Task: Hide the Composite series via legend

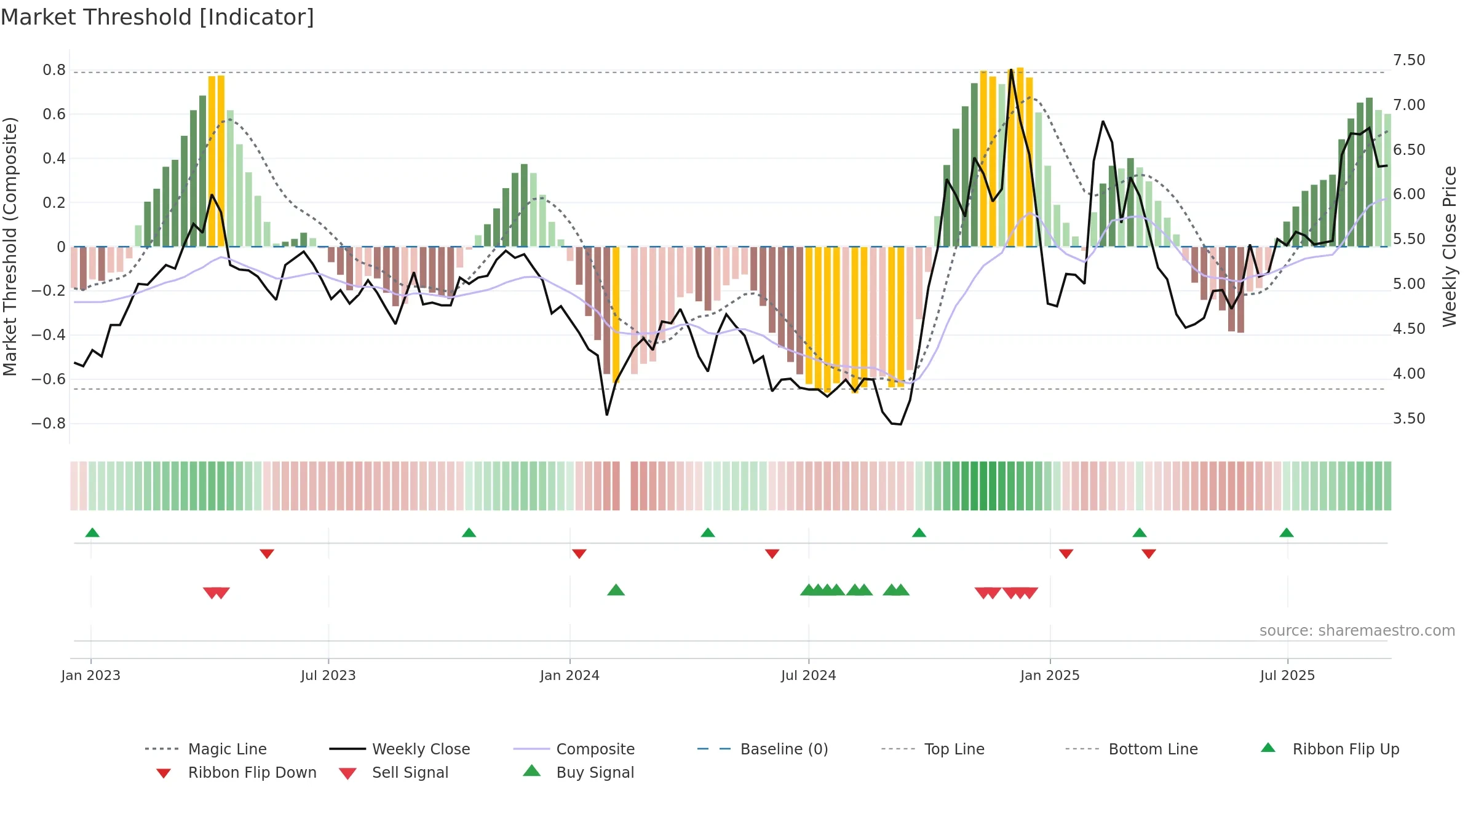Action: [574, 749]
